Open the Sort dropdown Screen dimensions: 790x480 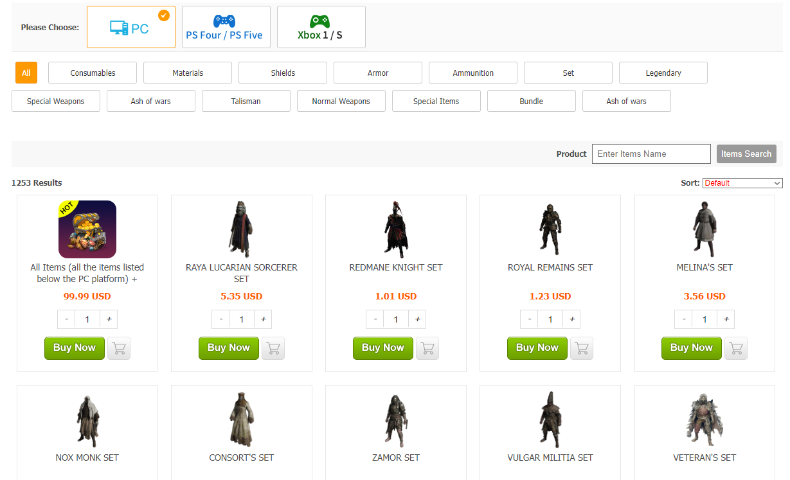[742, 183]
